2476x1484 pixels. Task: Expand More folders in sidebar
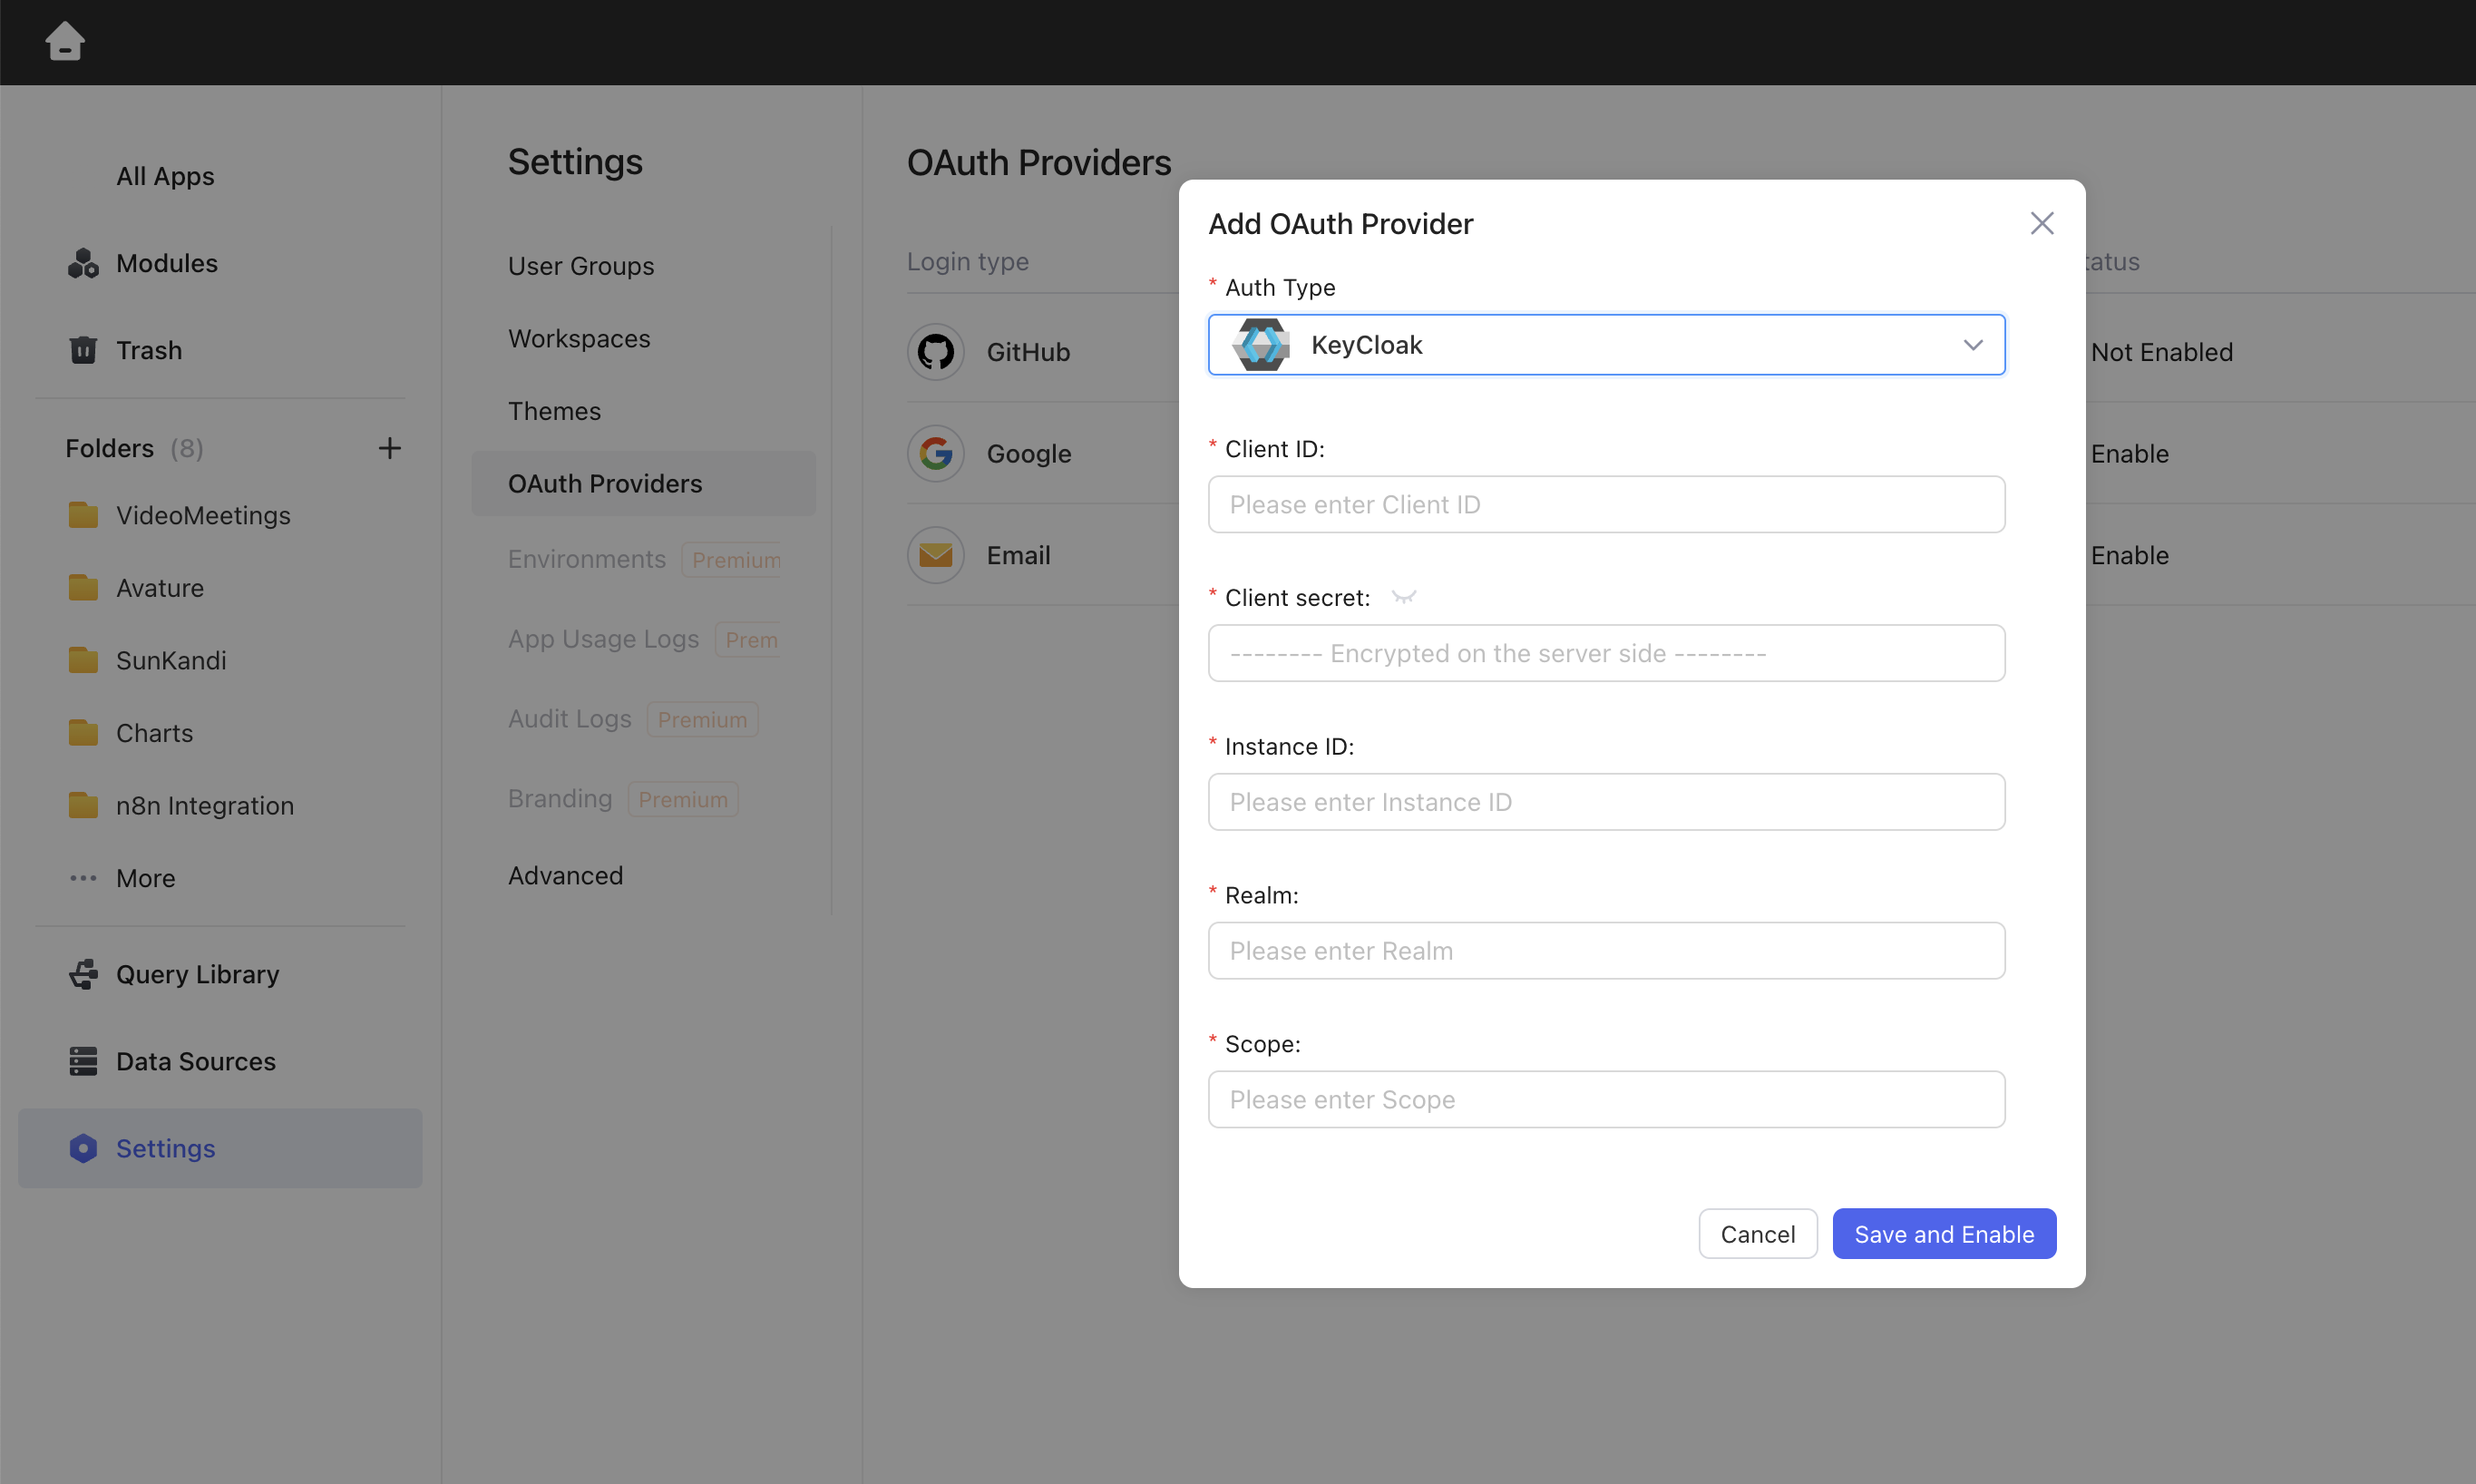tap(145, 878)
